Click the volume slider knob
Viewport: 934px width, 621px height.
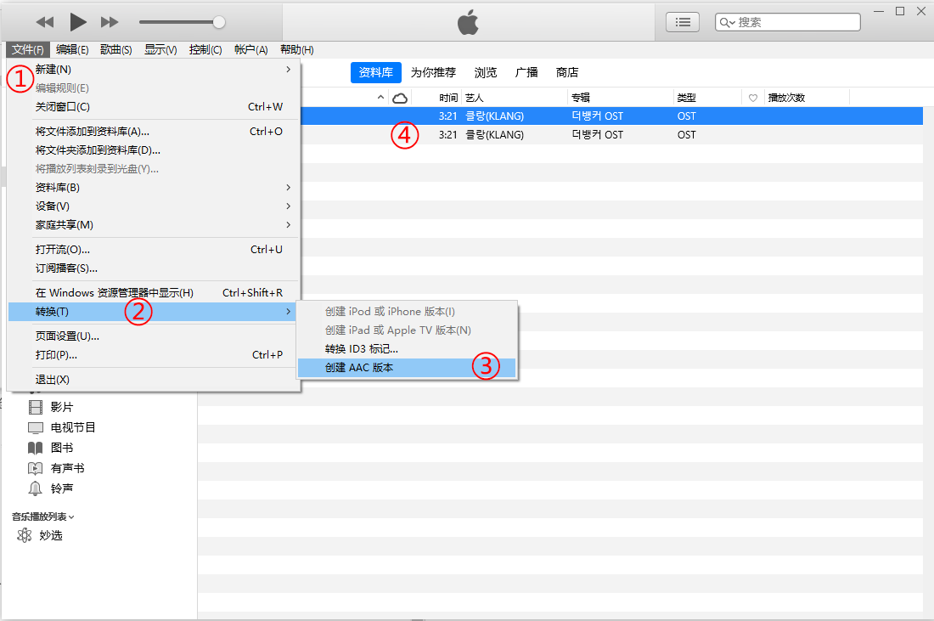pos(219,22)
